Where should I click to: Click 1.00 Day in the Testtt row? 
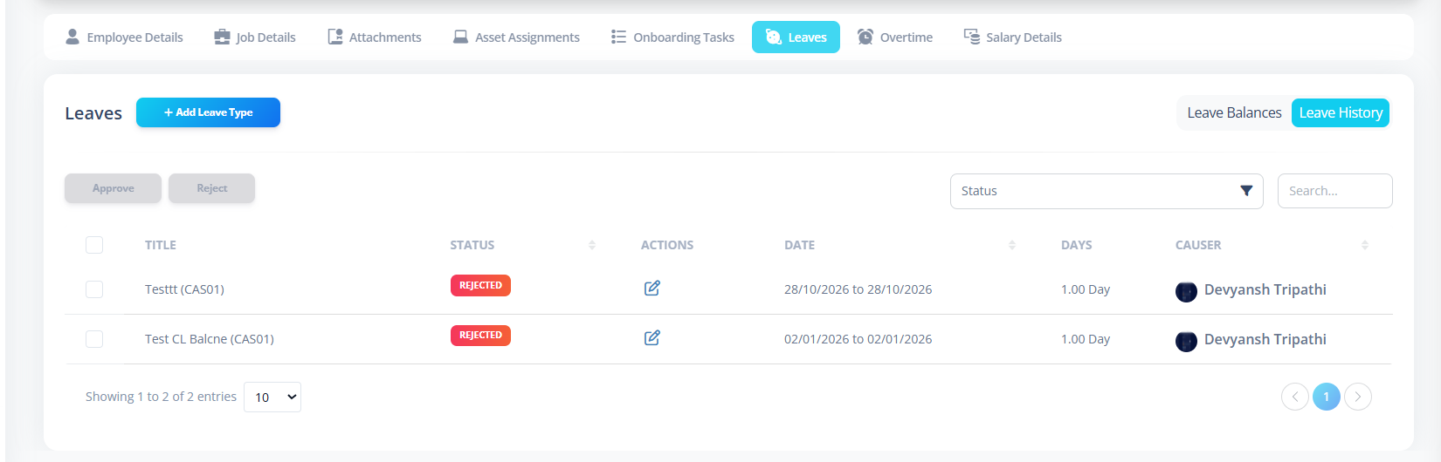coord(1086,289)
